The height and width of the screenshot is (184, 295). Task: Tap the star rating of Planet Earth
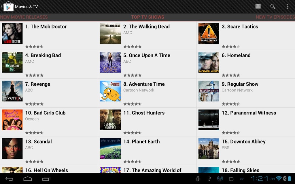tap(133, 161)
